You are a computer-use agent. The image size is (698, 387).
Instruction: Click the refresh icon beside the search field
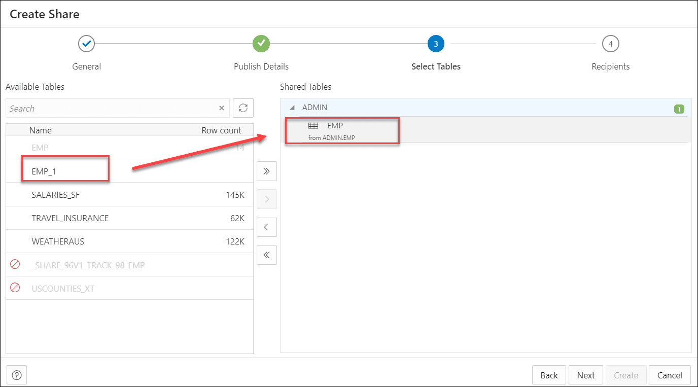[242, 108]
